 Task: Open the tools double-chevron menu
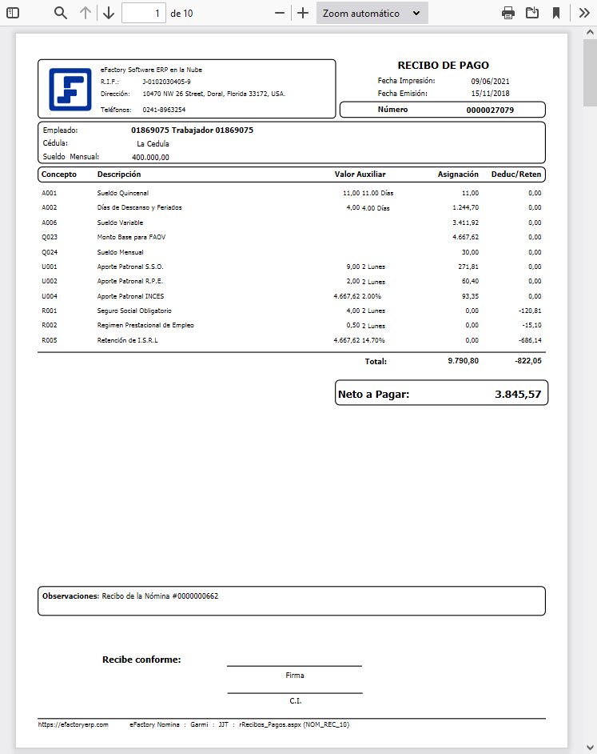(x=584, y=13)
